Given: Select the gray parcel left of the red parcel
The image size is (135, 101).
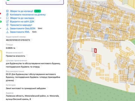Looking at the screenshot, I should [93, 50].
